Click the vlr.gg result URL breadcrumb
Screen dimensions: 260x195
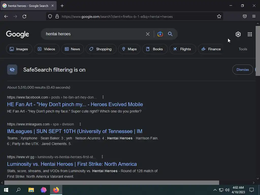tap(51, 157)
